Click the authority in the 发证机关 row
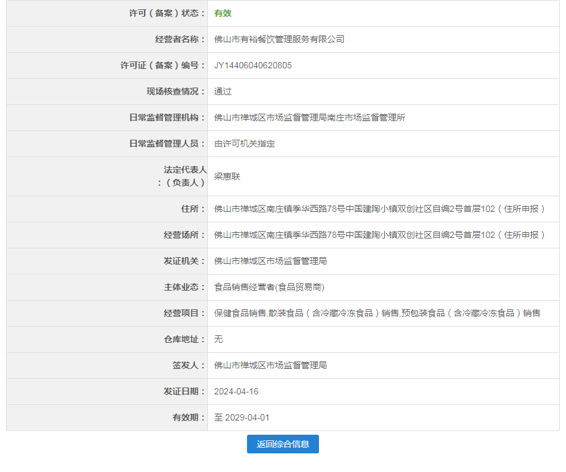The height and width of the screenshot is (472, 566). click(271, 261)
